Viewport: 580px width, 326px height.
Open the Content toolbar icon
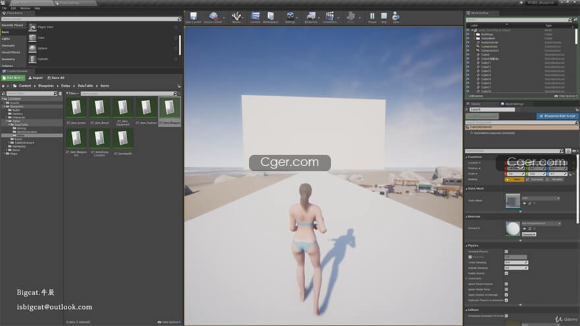point(255,16)
